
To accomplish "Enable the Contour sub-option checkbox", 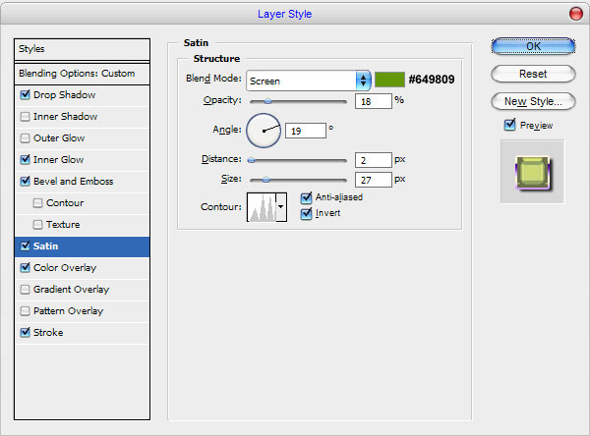I will coord(37,203).
